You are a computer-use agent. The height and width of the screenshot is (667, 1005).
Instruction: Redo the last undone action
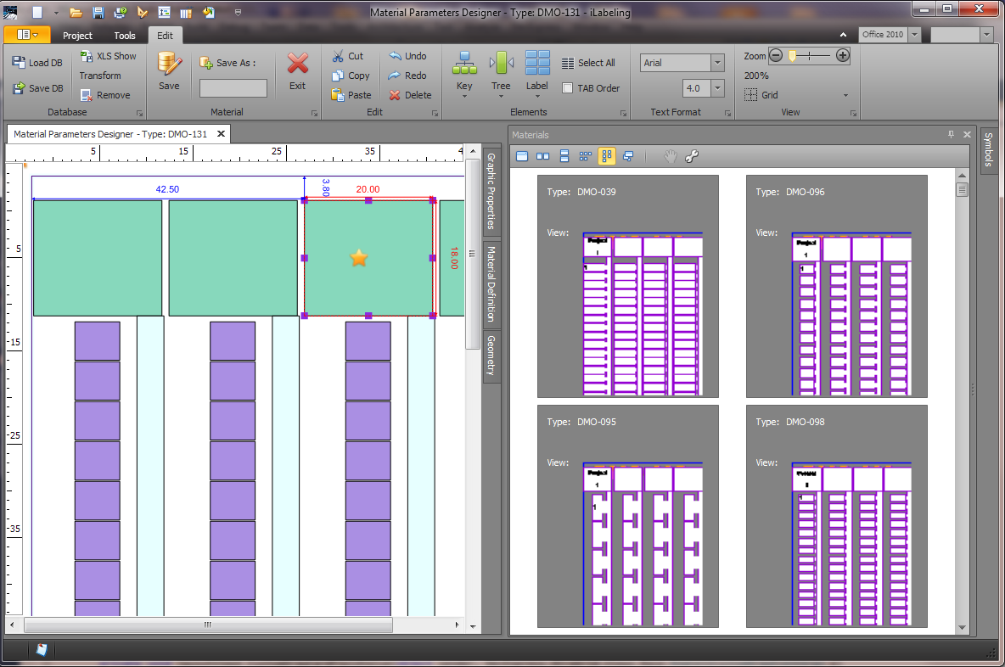407,75
